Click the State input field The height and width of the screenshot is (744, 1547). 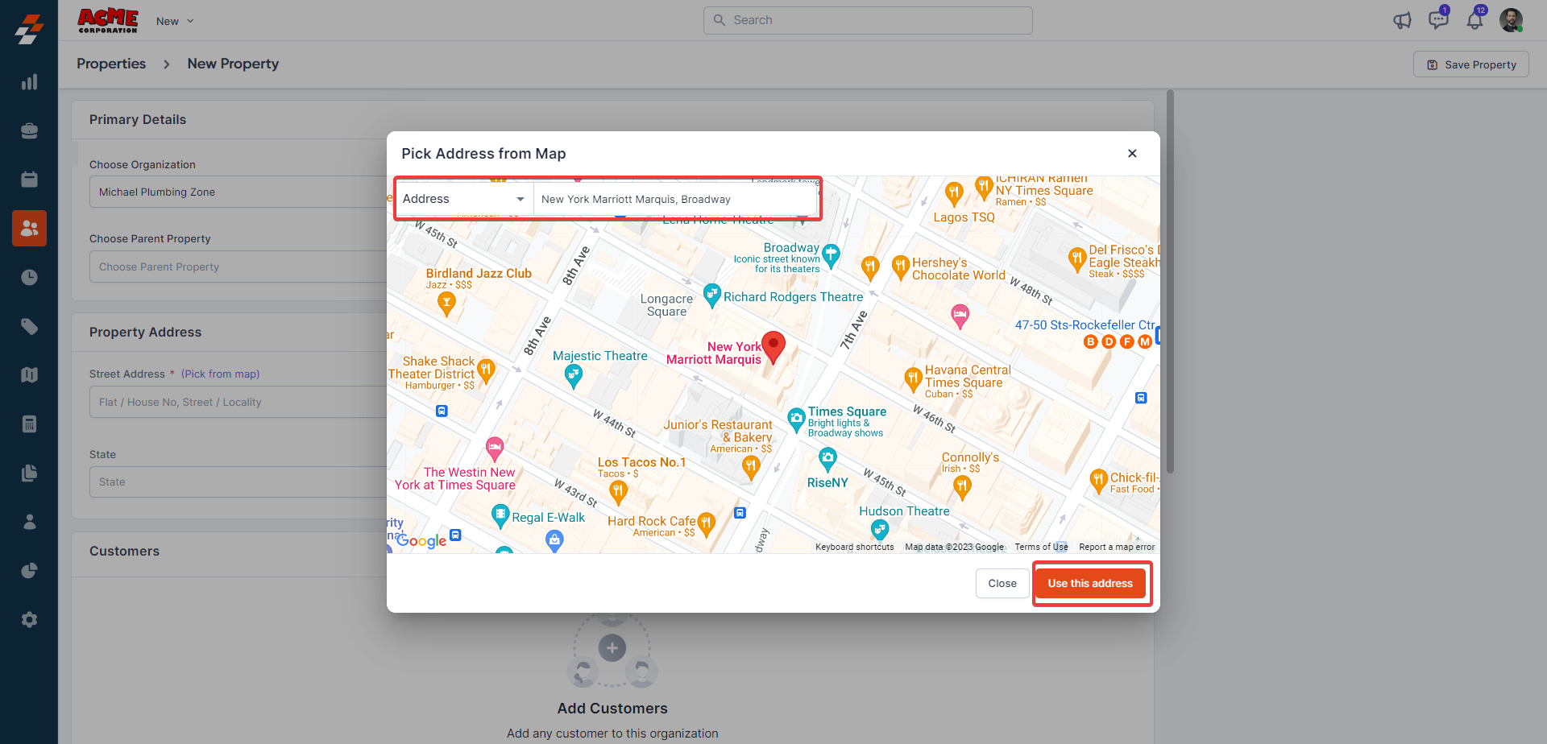pyautogui.click(x=238, y=482)
